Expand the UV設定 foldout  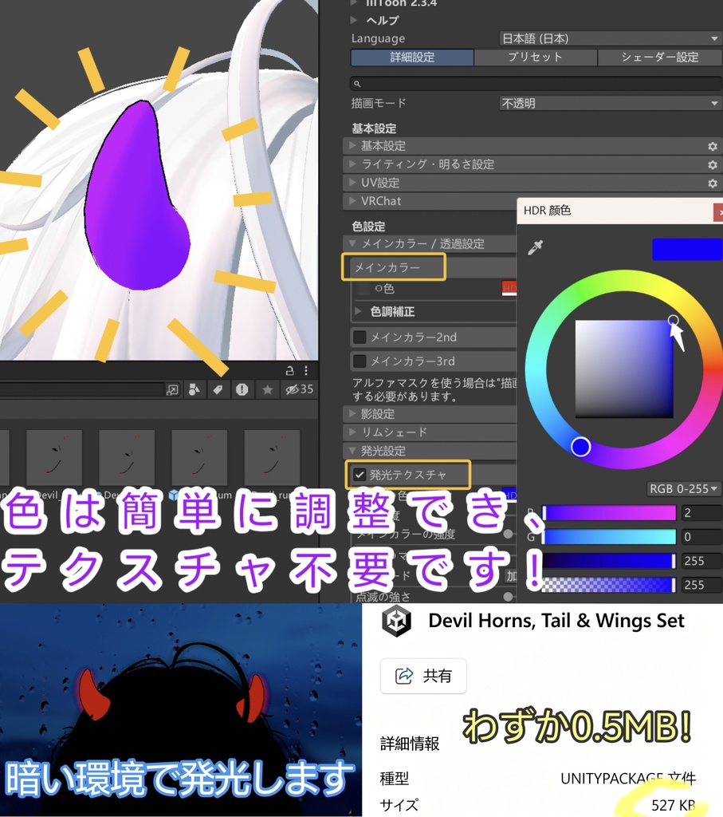(x=352, y=183)
